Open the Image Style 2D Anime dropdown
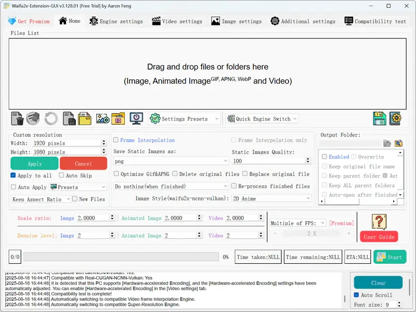This screenshot has height=312, width=416. pyautogui.click(x=271, y=199)
